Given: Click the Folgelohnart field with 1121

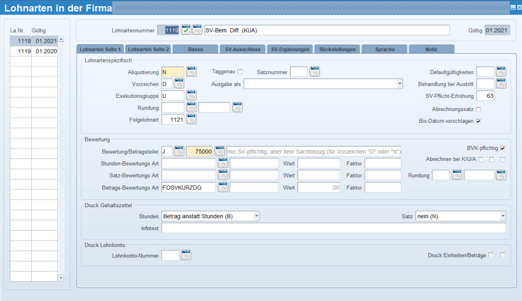Looking at the screenshot, I should (172, 120).
